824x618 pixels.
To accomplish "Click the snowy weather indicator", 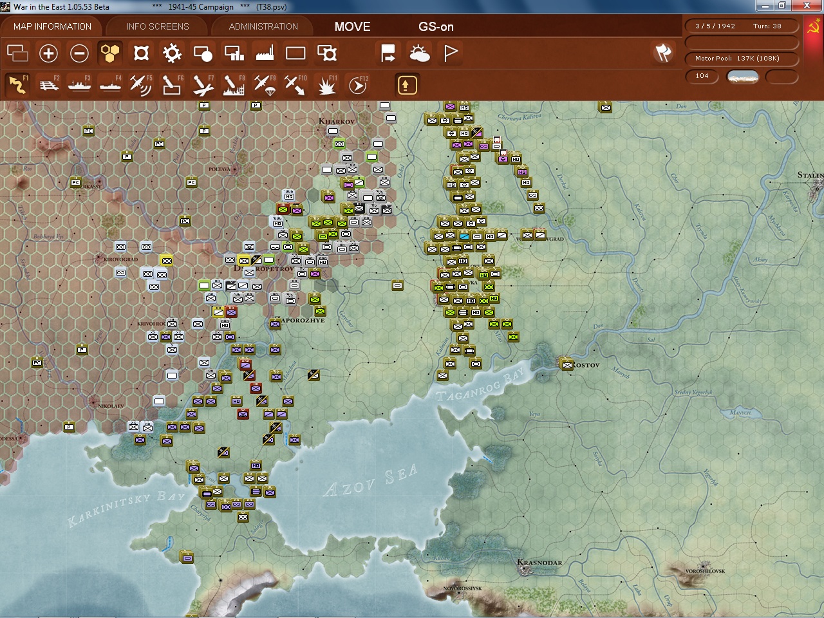I will coord(742,77).
